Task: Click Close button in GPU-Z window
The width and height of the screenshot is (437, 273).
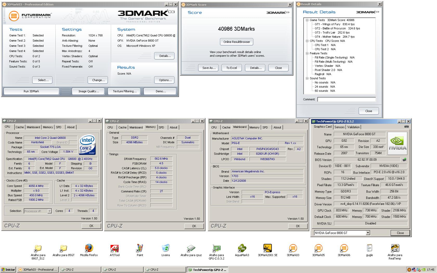Action: pyautogui.click(x=400, y=233)
